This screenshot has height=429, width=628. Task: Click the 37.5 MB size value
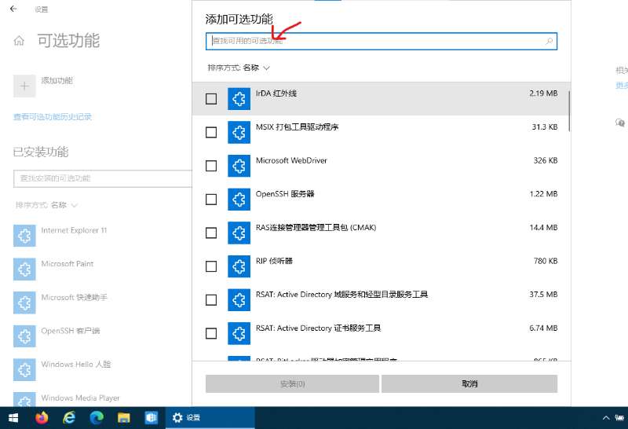pos(543,295)
